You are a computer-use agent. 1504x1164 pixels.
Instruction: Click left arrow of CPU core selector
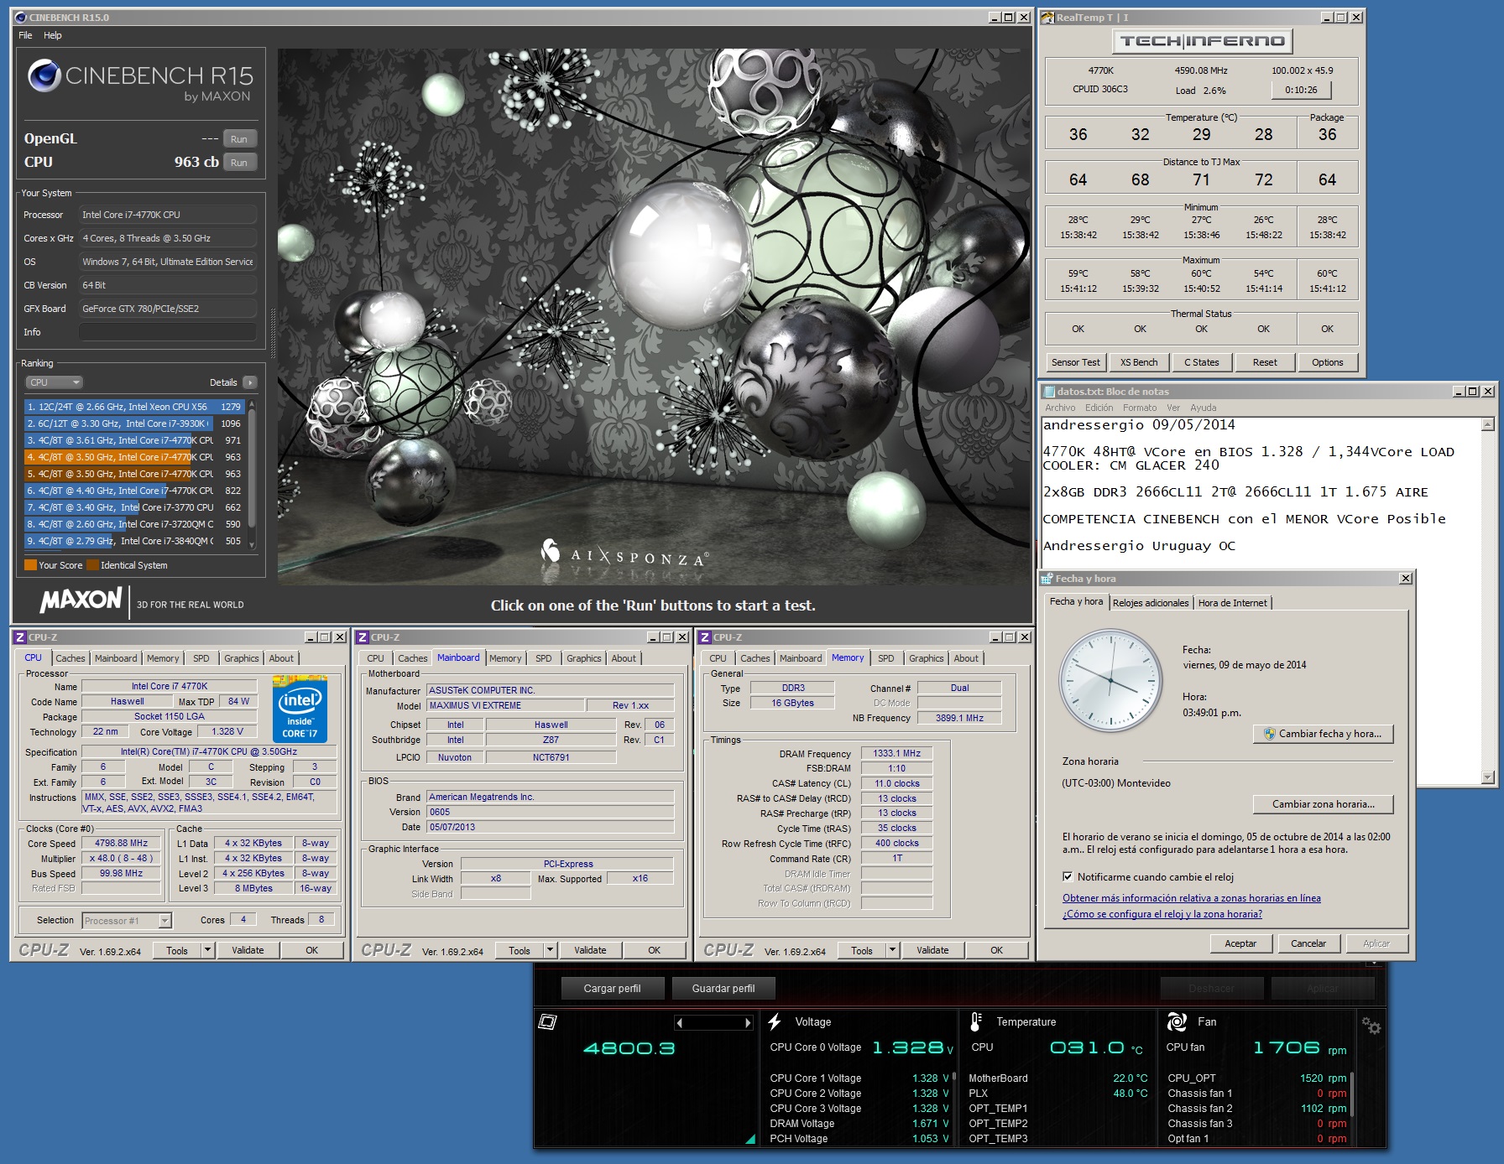coord(680,1023)
